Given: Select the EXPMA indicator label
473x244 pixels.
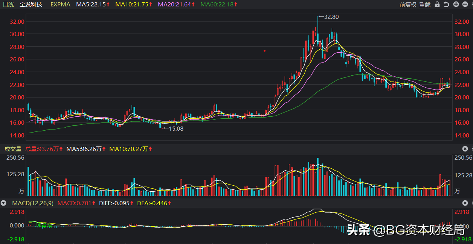Looking at the screenshot, I should (60, 5).
